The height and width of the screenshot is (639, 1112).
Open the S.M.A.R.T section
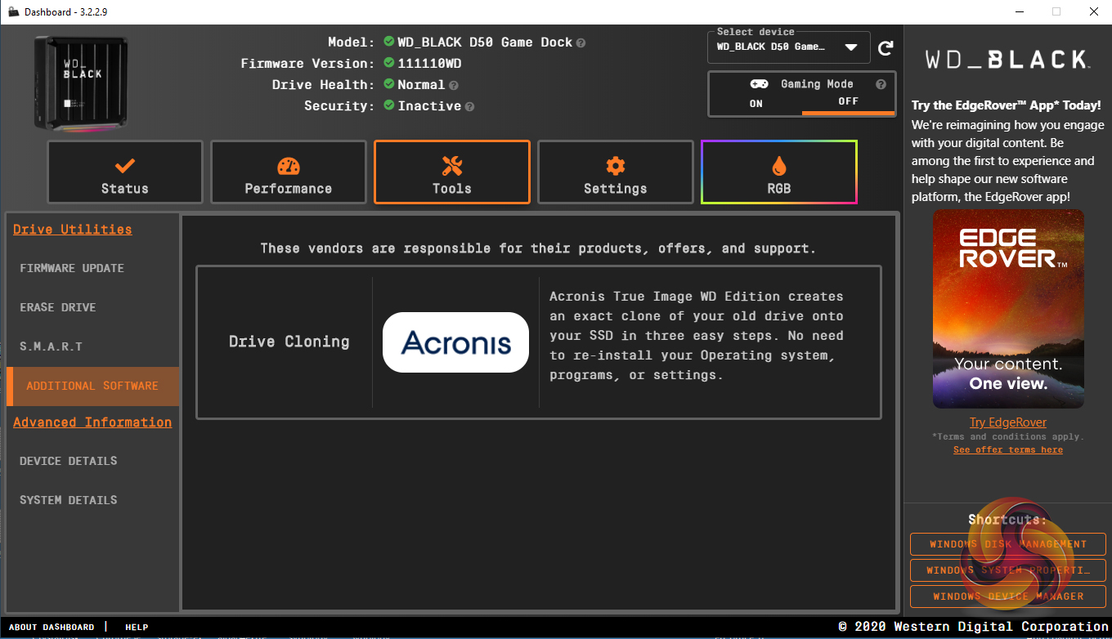pyautogui.click(x=52, y=346)
